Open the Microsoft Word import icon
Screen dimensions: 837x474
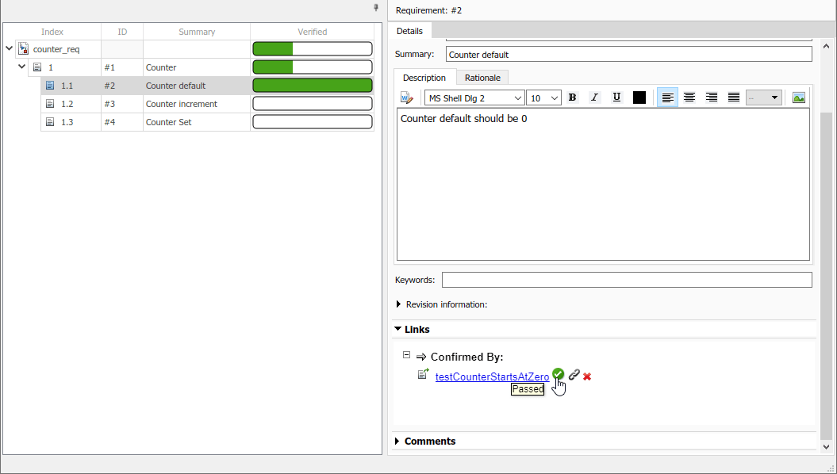(x=407, y=97)
